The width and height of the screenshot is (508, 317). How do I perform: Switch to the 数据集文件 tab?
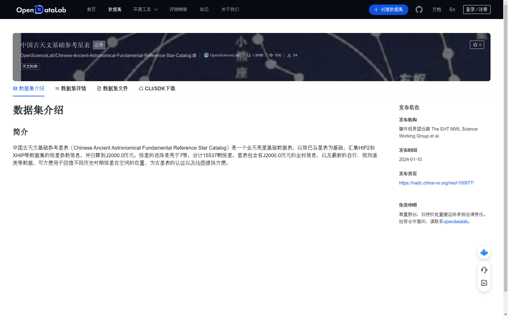click(x=112, y=88)
